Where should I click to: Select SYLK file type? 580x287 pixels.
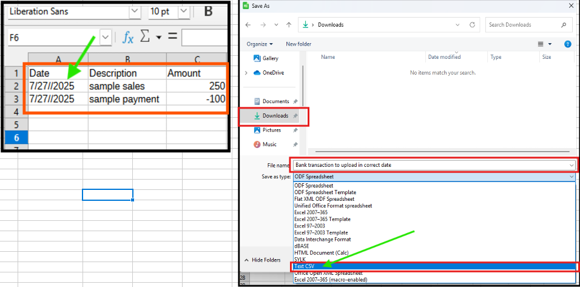pos(434,260)
